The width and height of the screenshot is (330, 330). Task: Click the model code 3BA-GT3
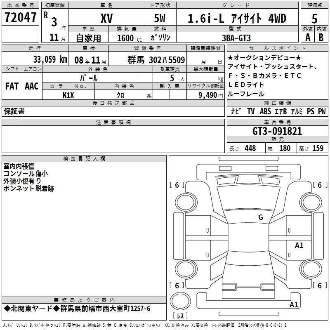[236, 38]
